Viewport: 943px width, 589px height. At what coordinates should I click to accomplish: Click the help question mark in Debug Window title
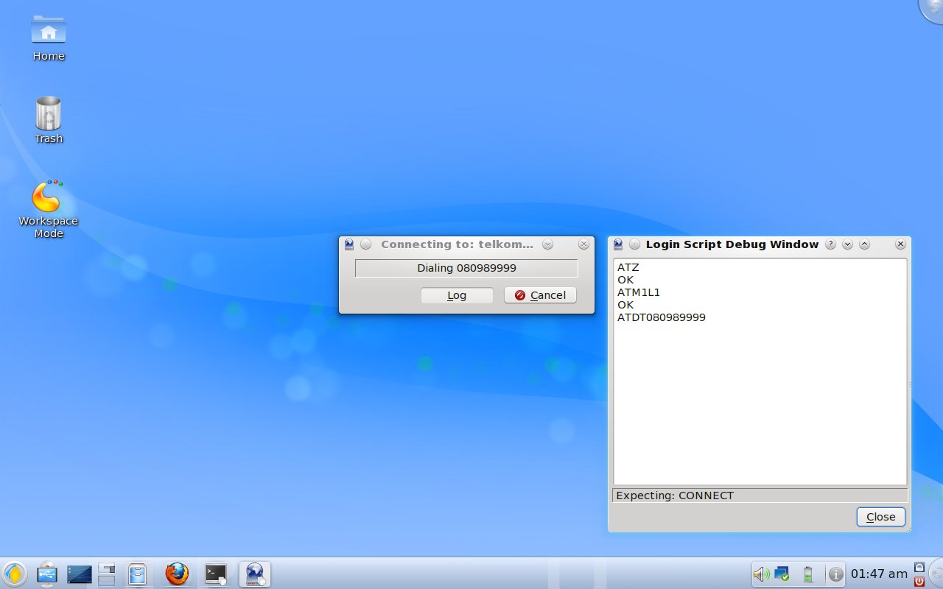(830, 244)
